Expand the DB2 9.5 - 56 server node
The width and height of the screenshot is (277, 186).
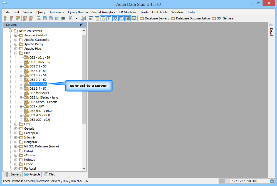click(x=21, y=84)
